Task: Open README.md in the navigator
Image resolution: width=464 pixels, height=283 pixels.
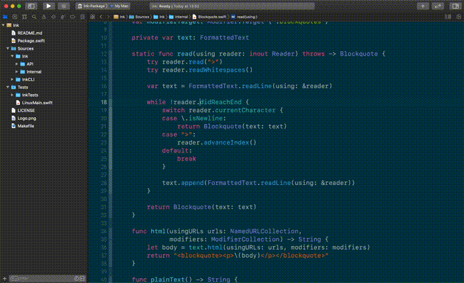Action: click(x=30, y=33)
